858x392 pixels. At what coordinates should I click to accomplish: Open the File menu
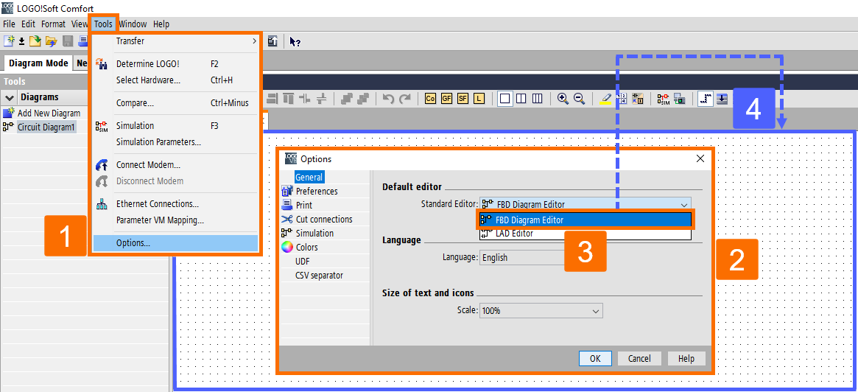[x=9, y=24]
